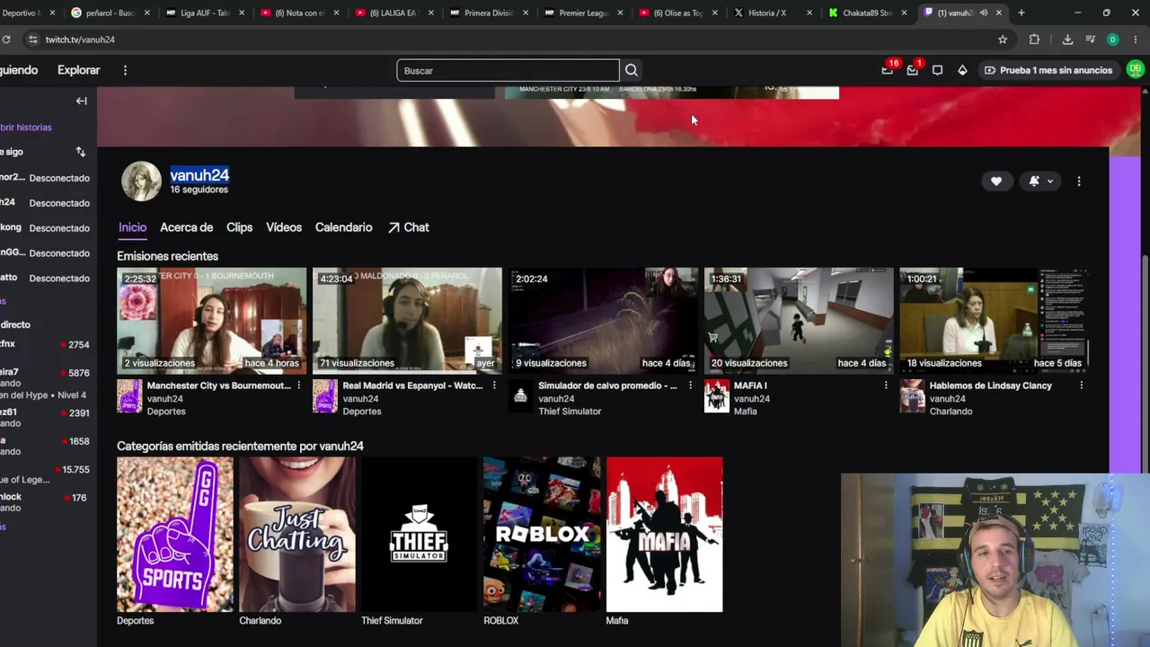The width and height of the screenshot is (1150, 647).
Task: Click the GG Sports icon beside Manchester City video
Action: tap(129, 396)
